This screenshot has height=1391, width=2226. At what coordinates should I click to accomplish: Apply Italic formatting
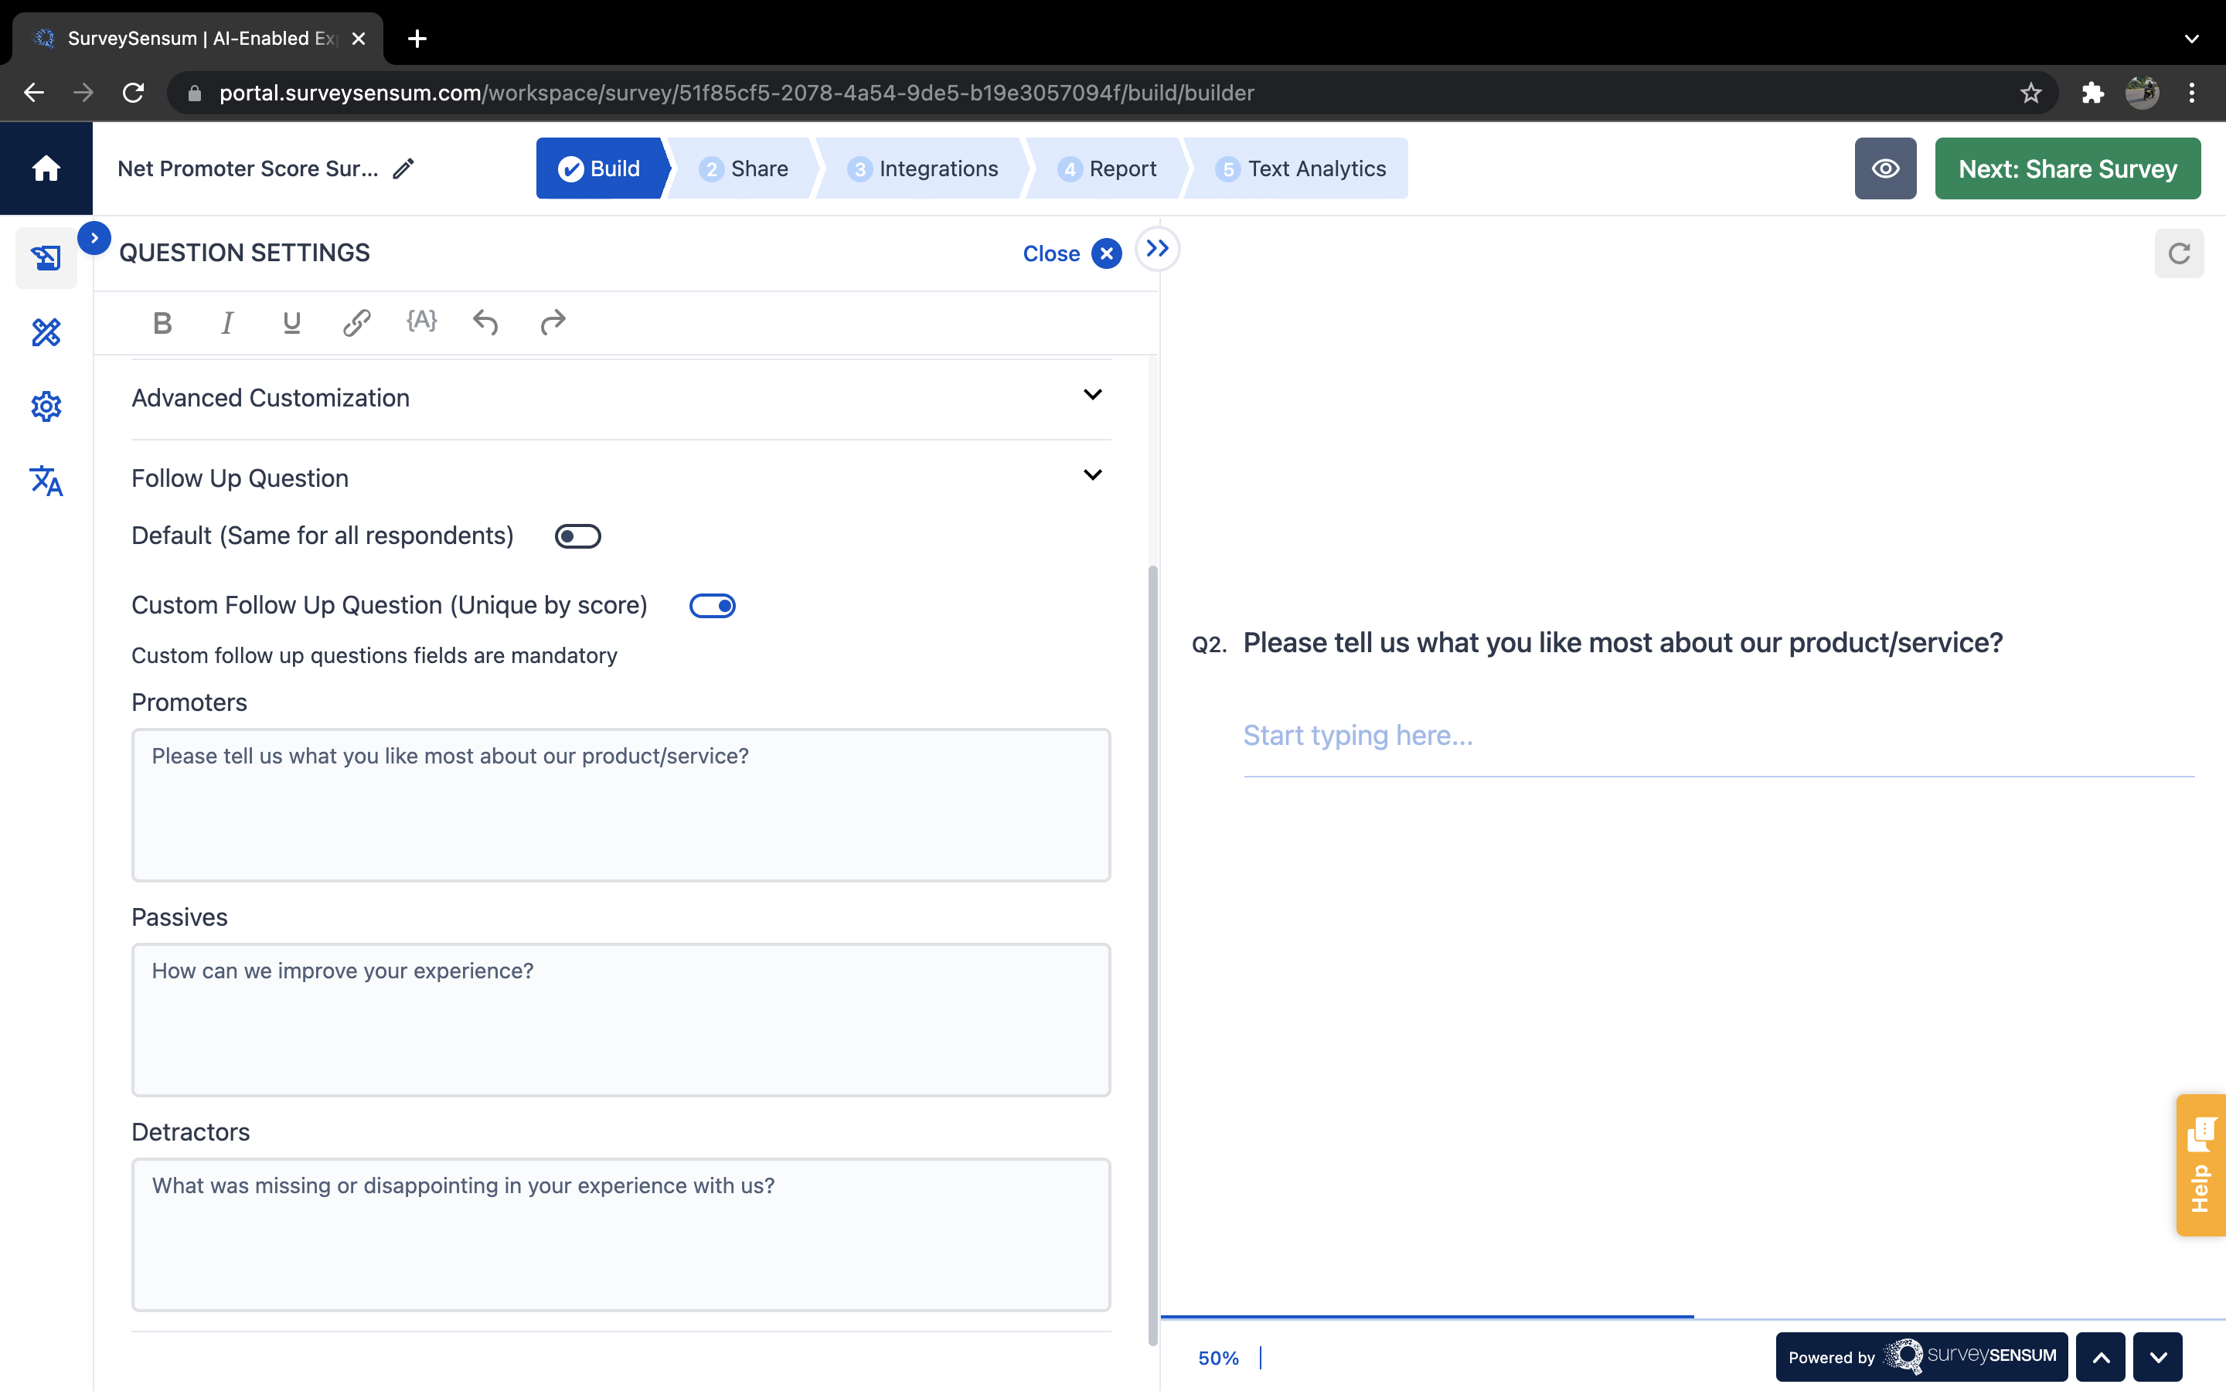[227, 323]
